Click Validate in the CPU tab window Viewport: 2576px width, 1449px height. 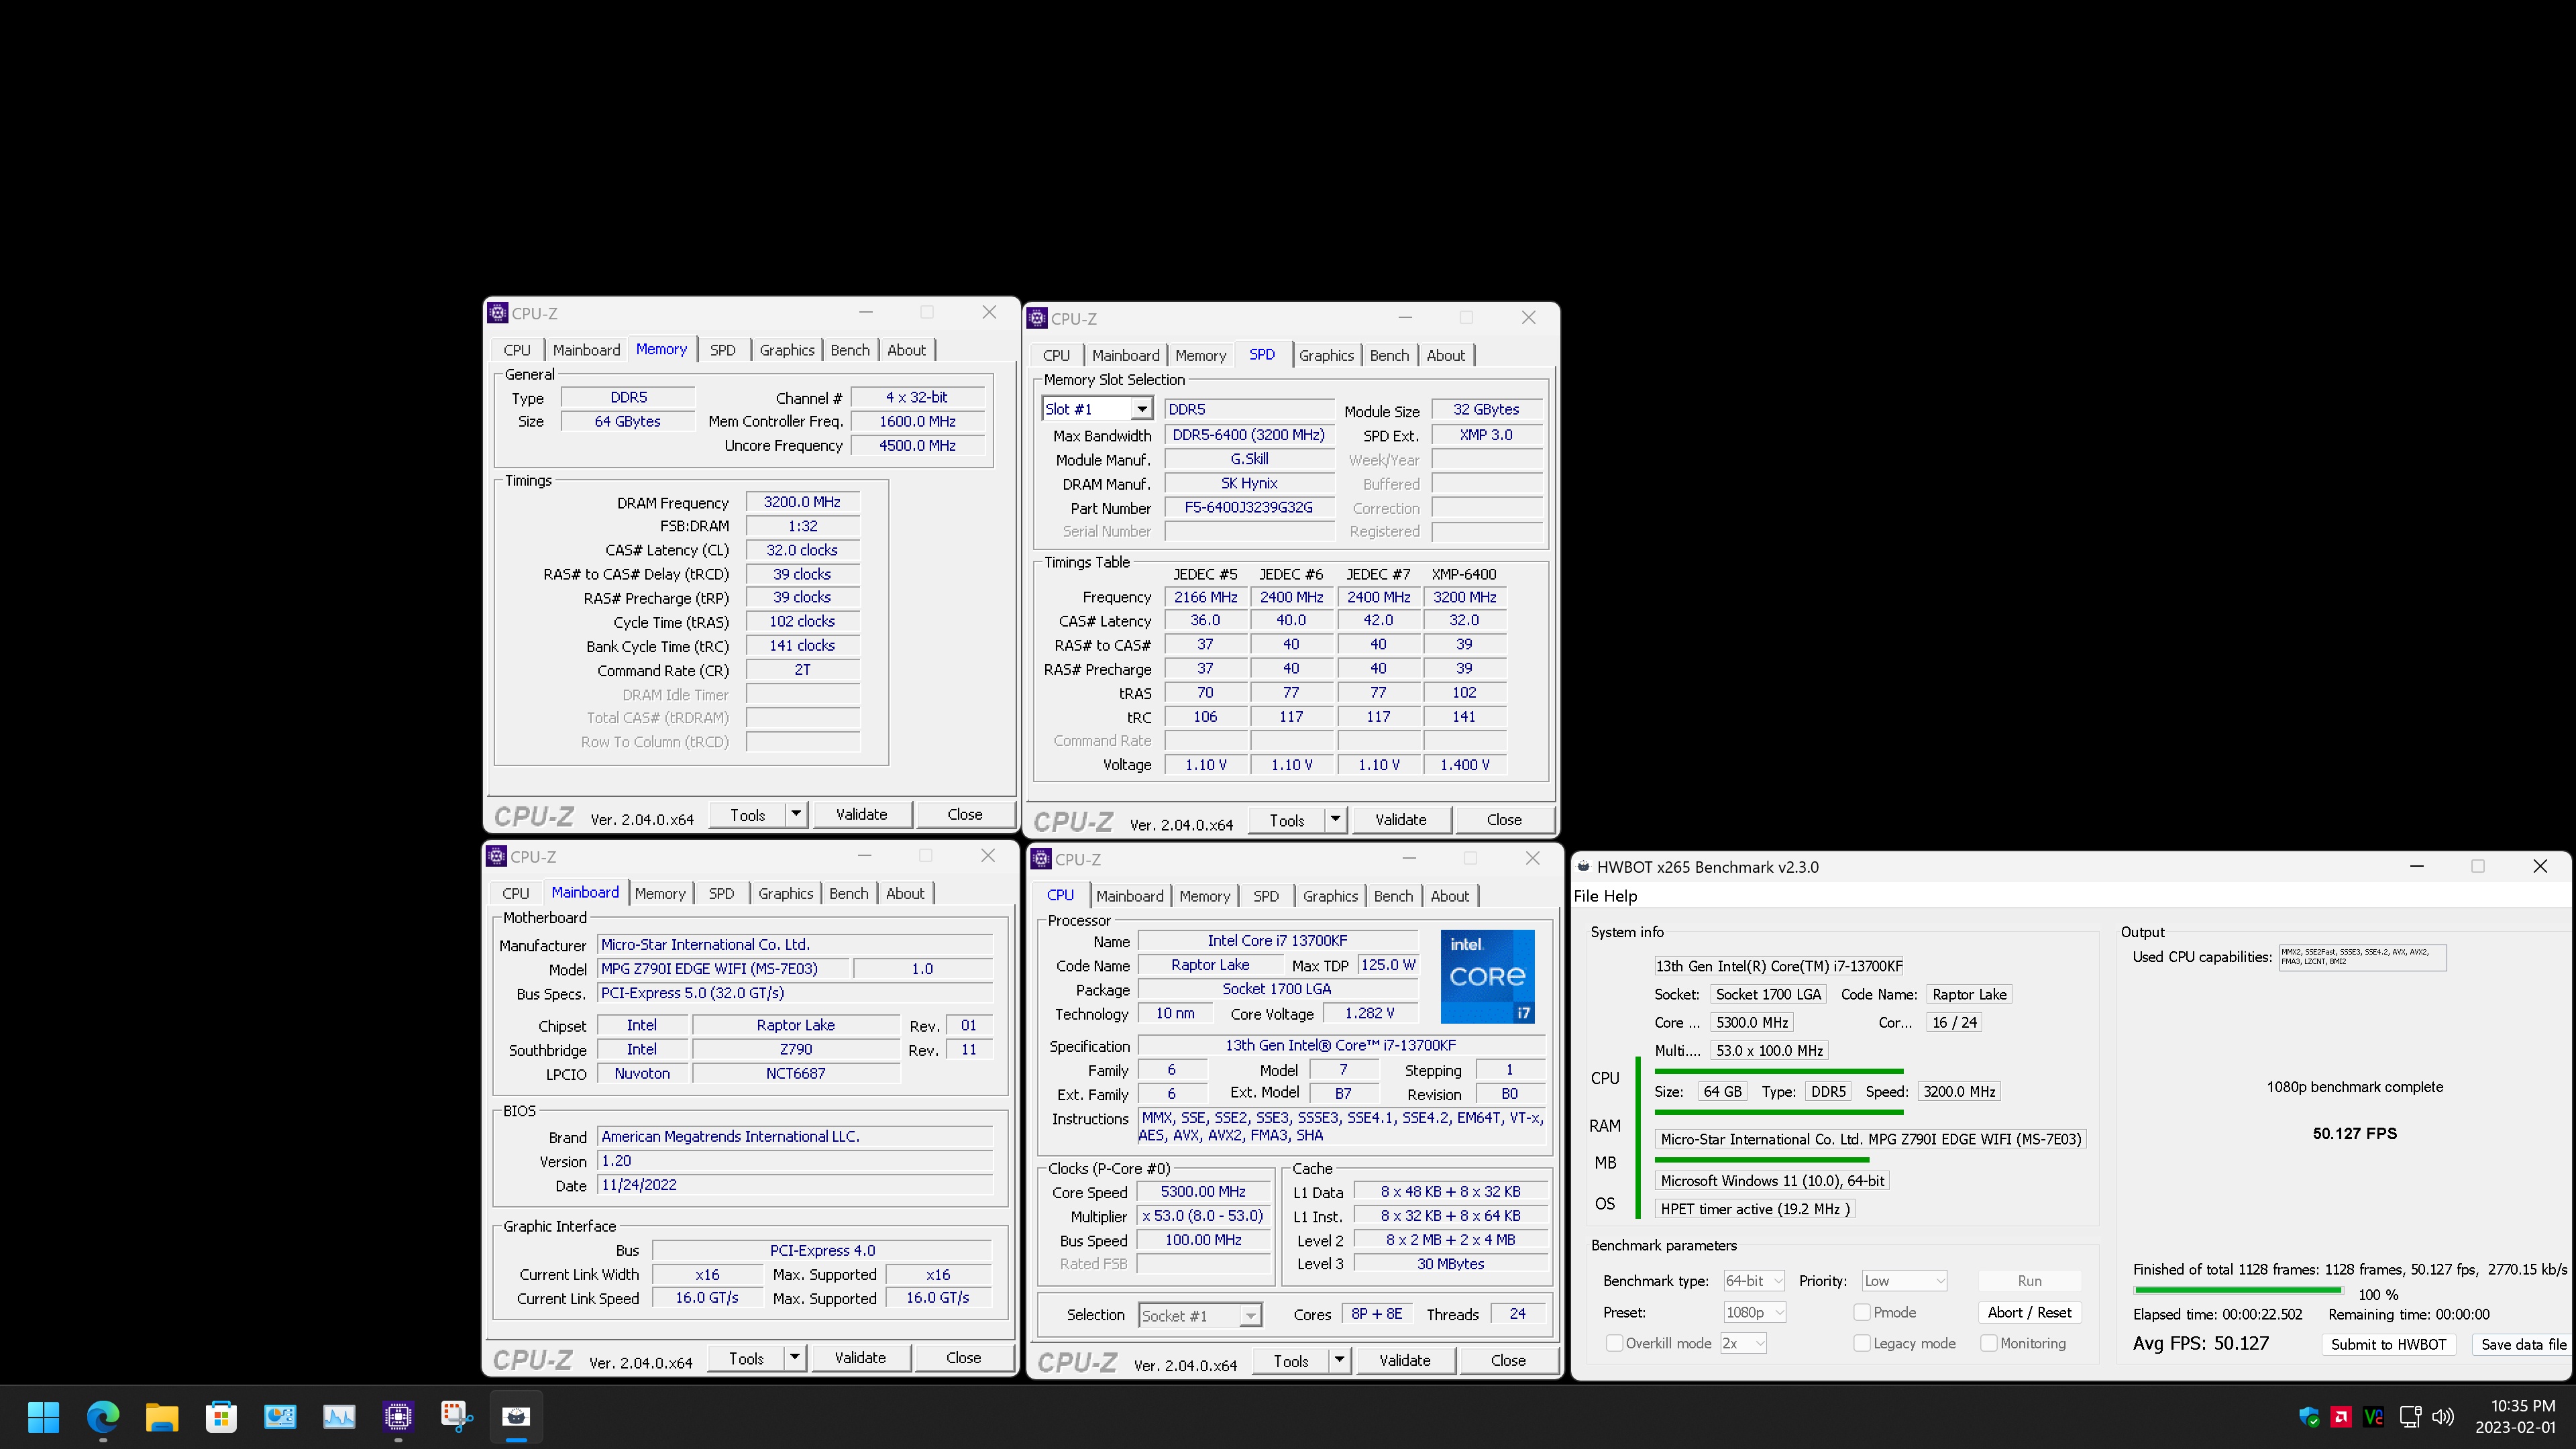tap(1404, 1360)
